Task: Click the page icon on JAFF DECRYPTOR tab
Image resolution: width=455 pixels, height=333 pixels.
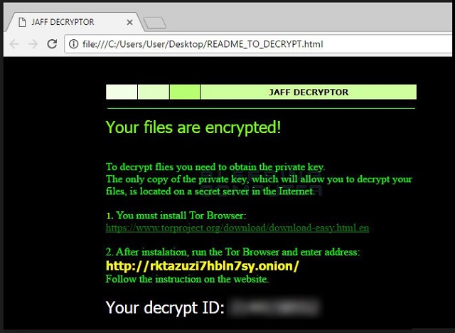Action: point(22,22)
